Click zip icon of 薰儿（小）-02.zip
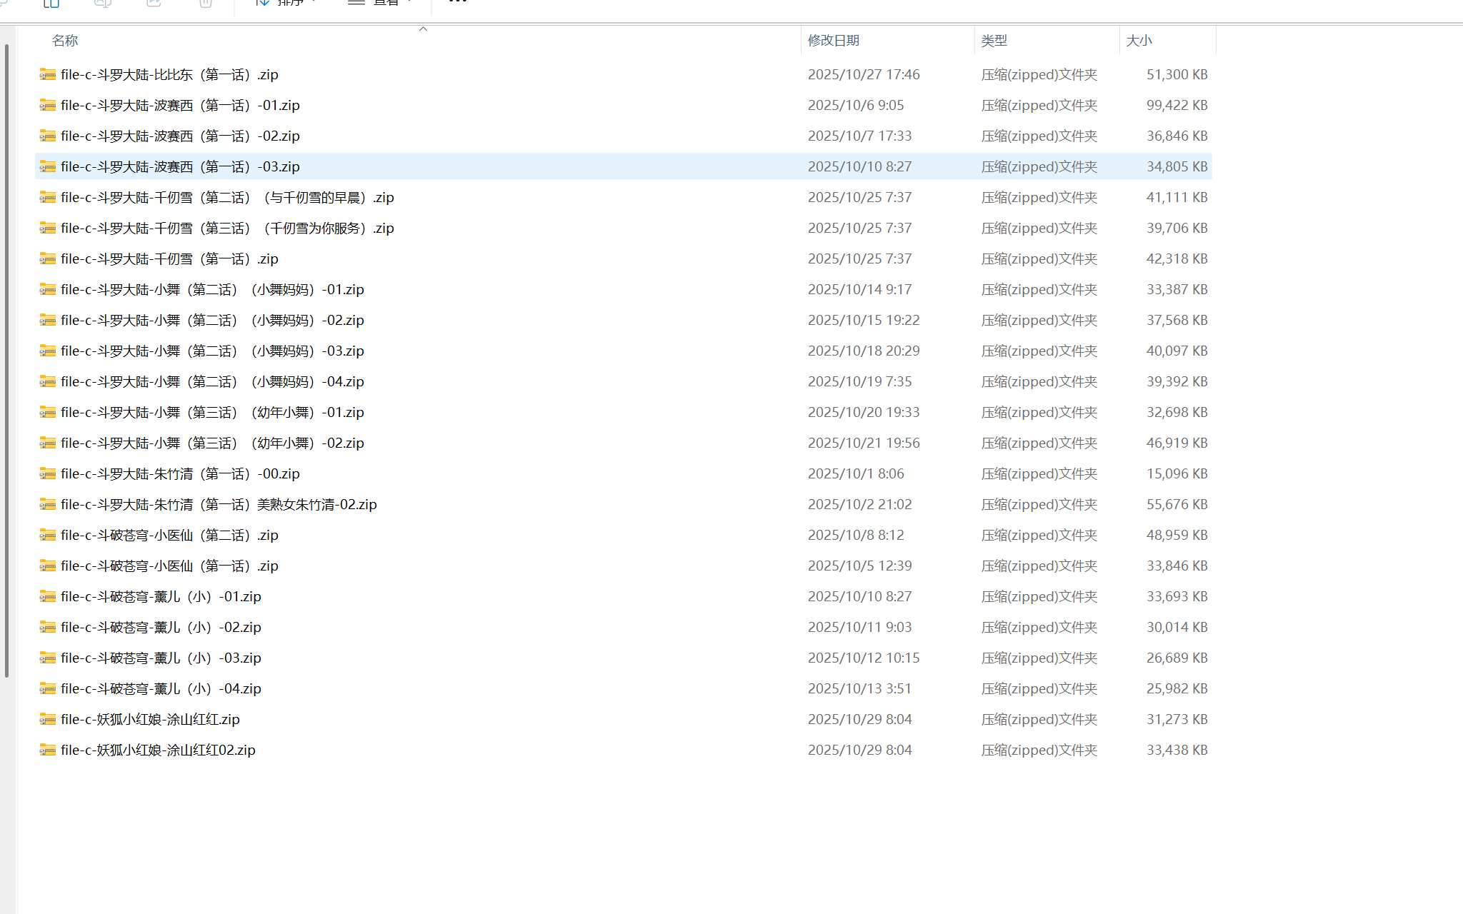Image resolution: width=1463 pixels, height=914 pixels. 48,627
